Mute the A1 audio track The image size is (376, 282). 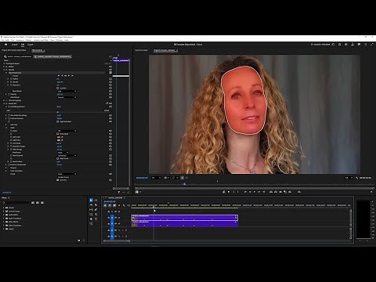119,230
